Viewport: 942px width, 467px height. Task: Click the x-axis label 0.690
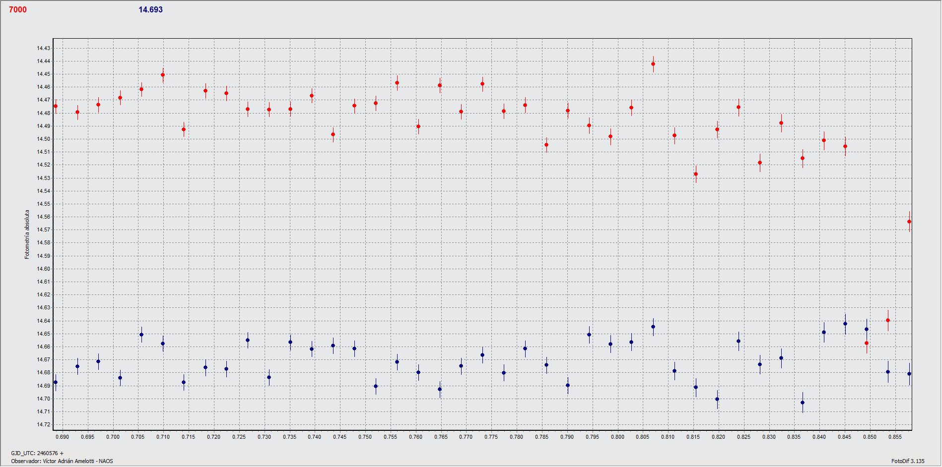point(62,437)
